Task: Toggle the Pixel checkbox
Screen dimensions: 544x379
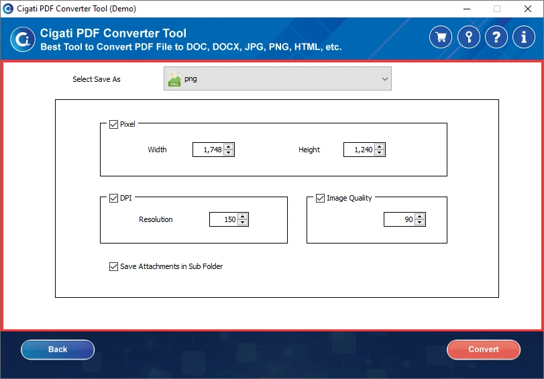Action: coord(113,124)
